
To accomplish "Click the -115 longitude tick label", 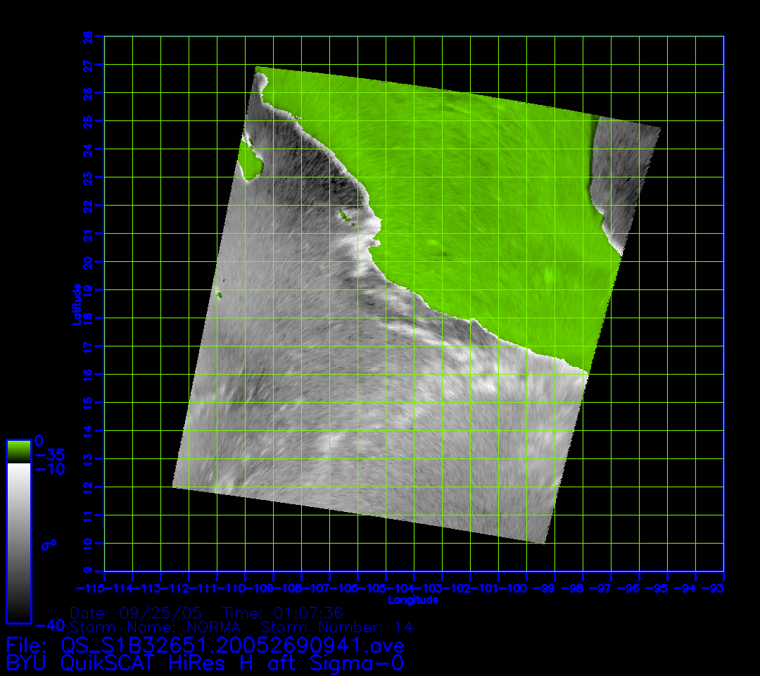I will click(91, 587).
